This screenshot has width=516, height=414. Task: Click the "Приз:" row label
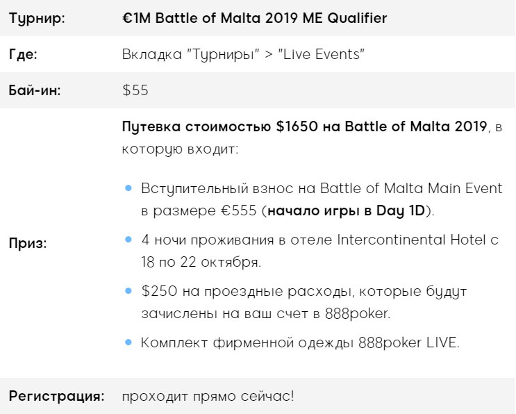coord(28,244)
